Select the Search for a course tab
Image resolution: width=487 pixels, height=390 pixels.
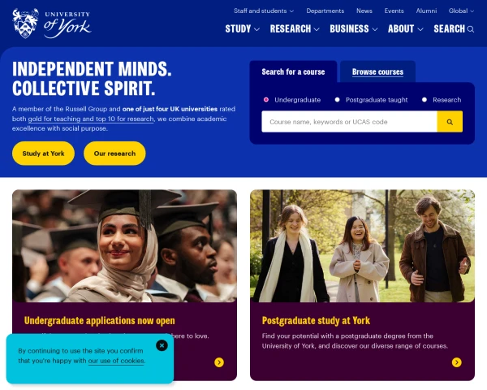click(x=293, y=71)
